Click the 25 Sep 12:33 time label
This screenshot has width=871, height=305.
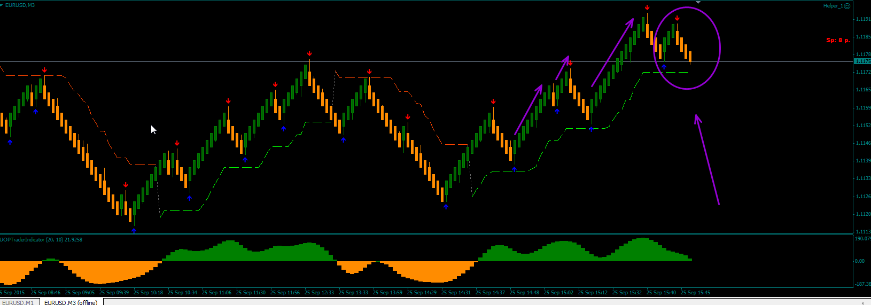tap(319, 293)
